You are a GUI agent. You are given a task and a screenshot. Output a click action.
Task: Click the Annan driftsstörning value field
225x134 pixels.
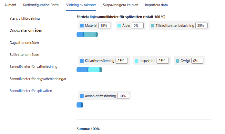point(123,96)
